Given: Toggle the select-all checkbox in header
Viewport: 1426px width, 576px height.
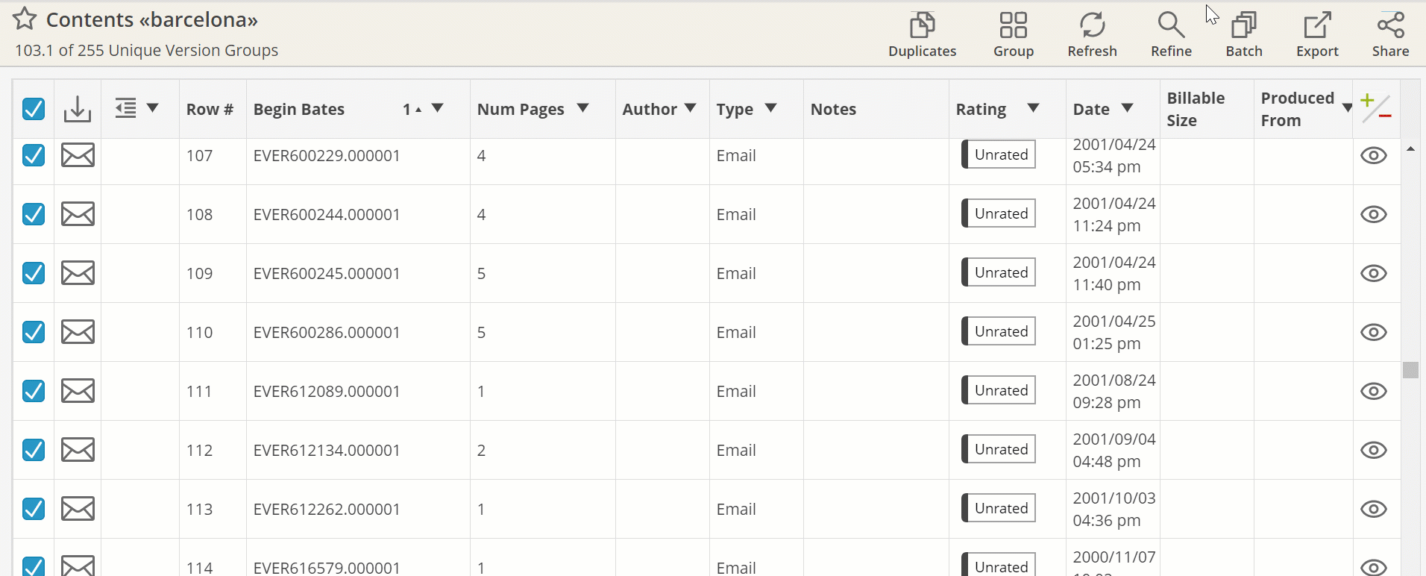Looking at the screenshot, I should tap(34, 109).
